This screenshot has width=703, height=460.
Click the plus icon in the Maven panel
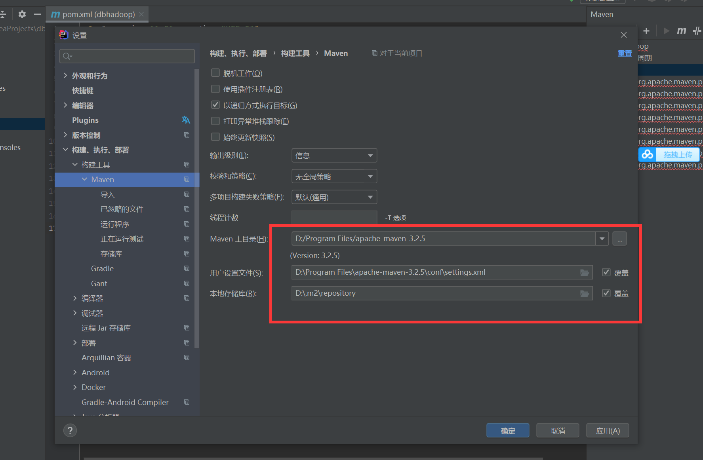coord(646,31)
